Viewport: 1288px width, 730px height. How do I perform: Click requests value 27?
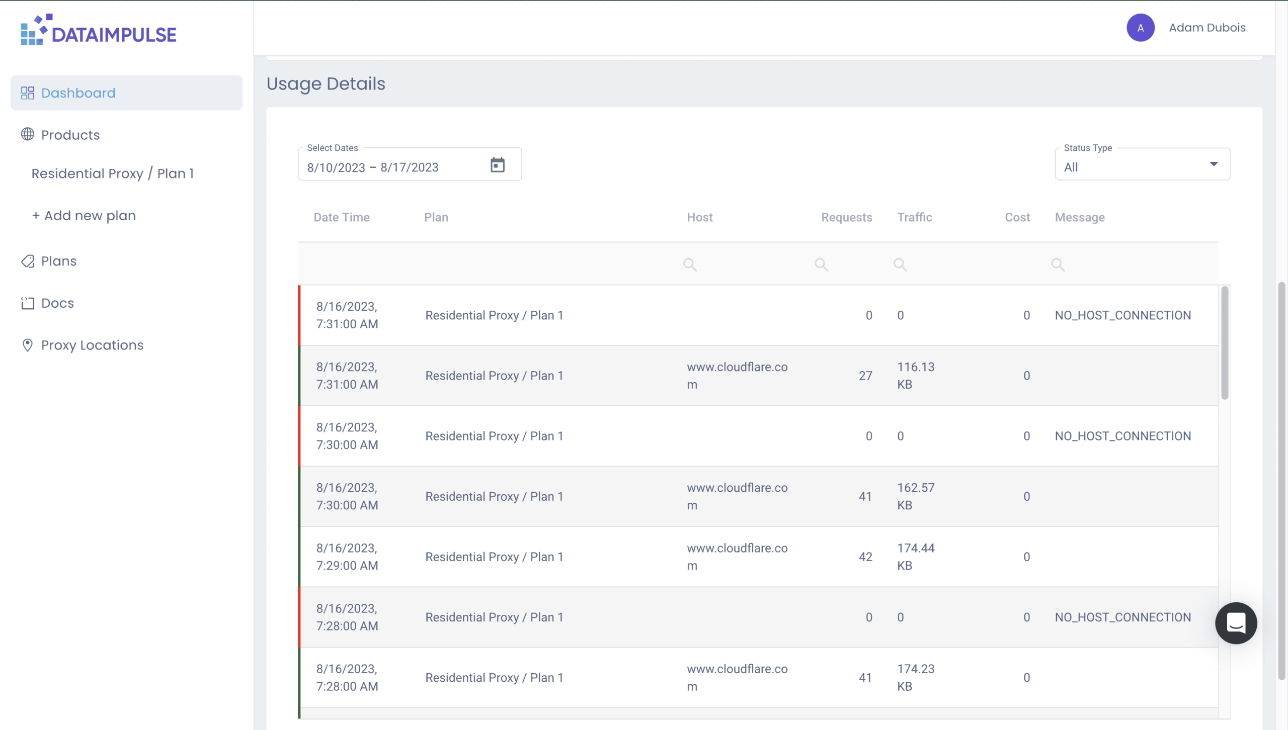865,376
